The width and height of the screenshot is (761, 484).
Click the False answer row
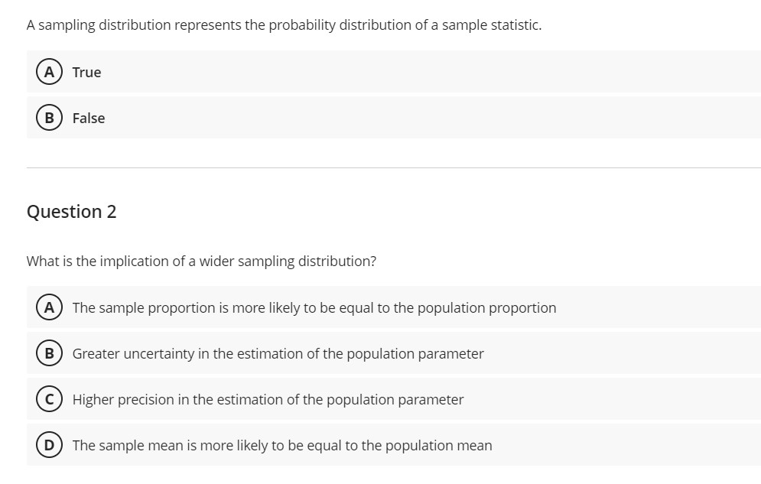coord(382,118)
